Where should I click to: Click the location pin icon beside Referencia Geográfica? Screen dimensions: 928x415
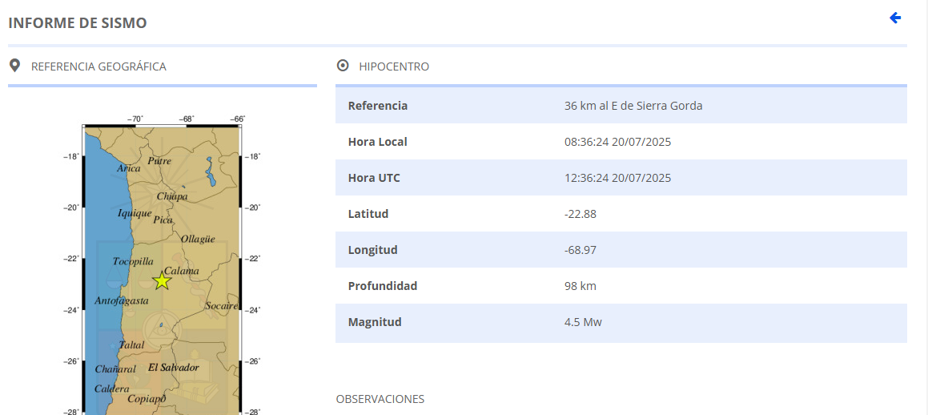(x=14, y=66)
